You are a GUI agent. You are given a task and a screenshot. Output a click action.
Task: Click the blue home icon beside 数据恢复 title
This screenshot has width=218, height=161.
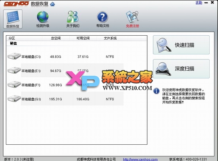pos(53,4)
